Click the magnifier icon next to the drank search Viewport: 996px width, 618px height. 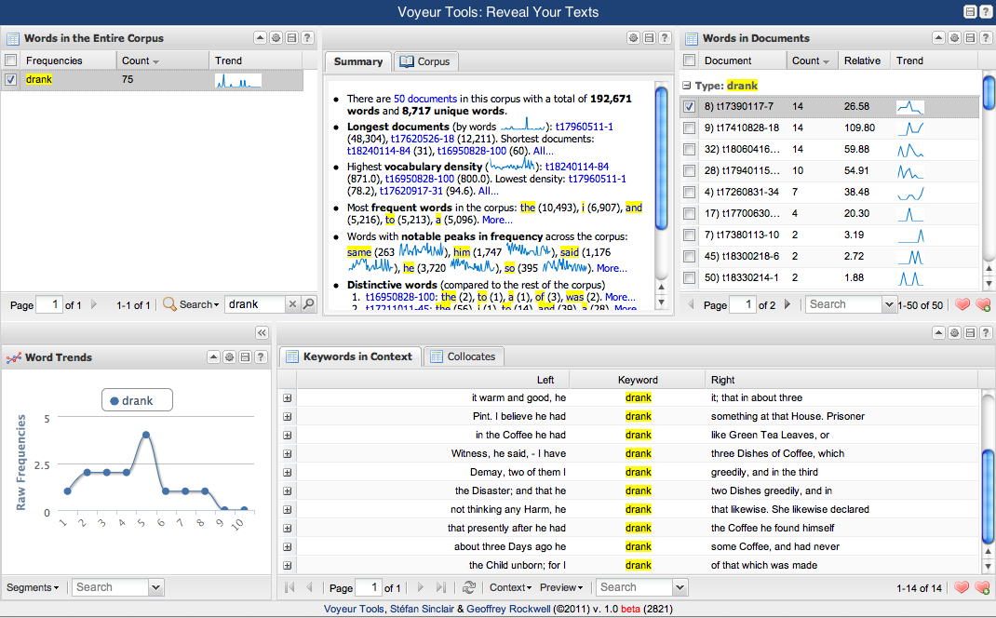[x=308, y=304]
